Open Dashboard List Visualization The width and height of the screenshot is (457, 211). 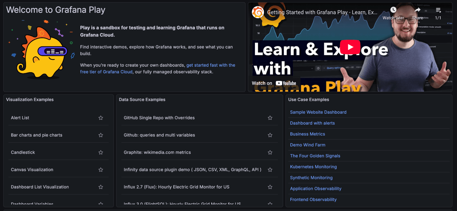pyautogui.click(x=40, y=187)
